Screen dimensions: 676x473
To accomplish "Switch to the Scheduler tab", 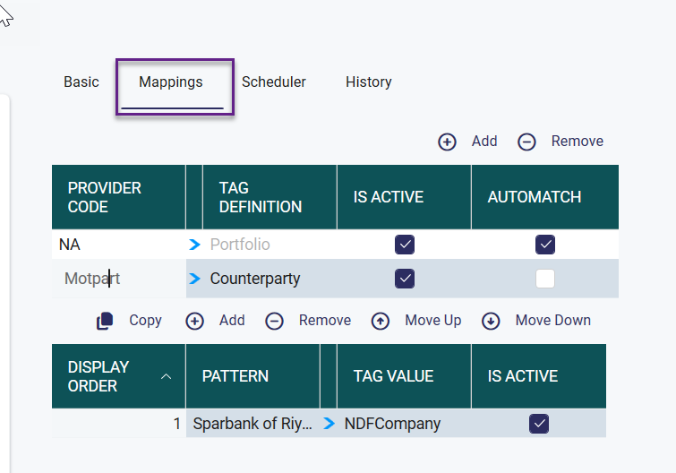I will pyautogui.click(x=274, y=82).
